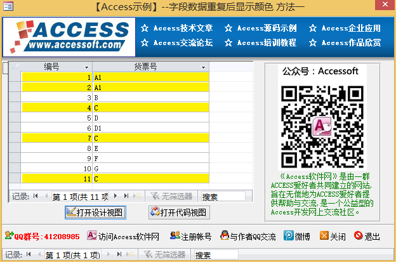The image size is (396, 262).
Task: Click the ACCESS accessoft.com logo
Action: pyautogui.click(x=69, y=37)
